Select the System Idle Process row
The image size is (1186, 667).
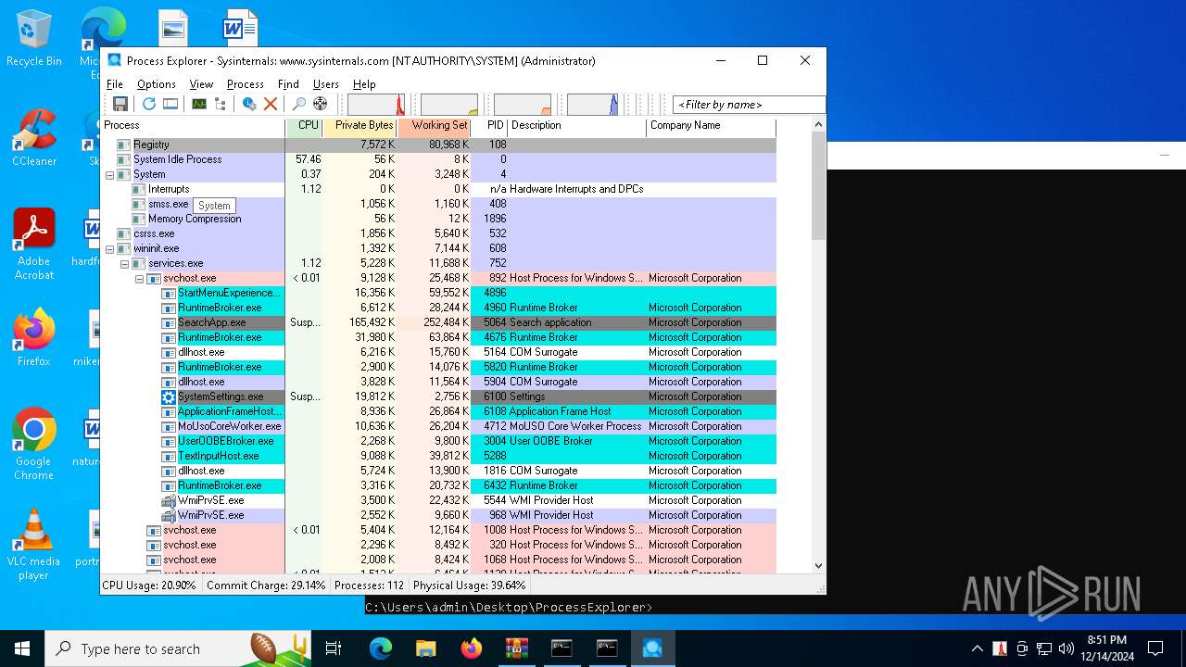(x=438, y=159)
